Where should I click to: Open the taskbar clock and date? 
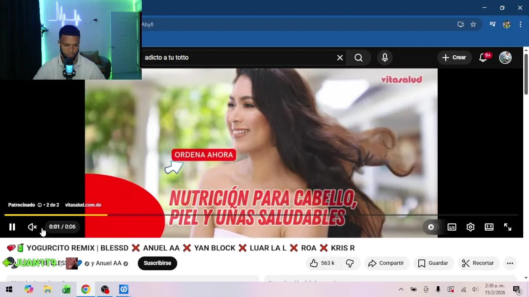(495, 289)
